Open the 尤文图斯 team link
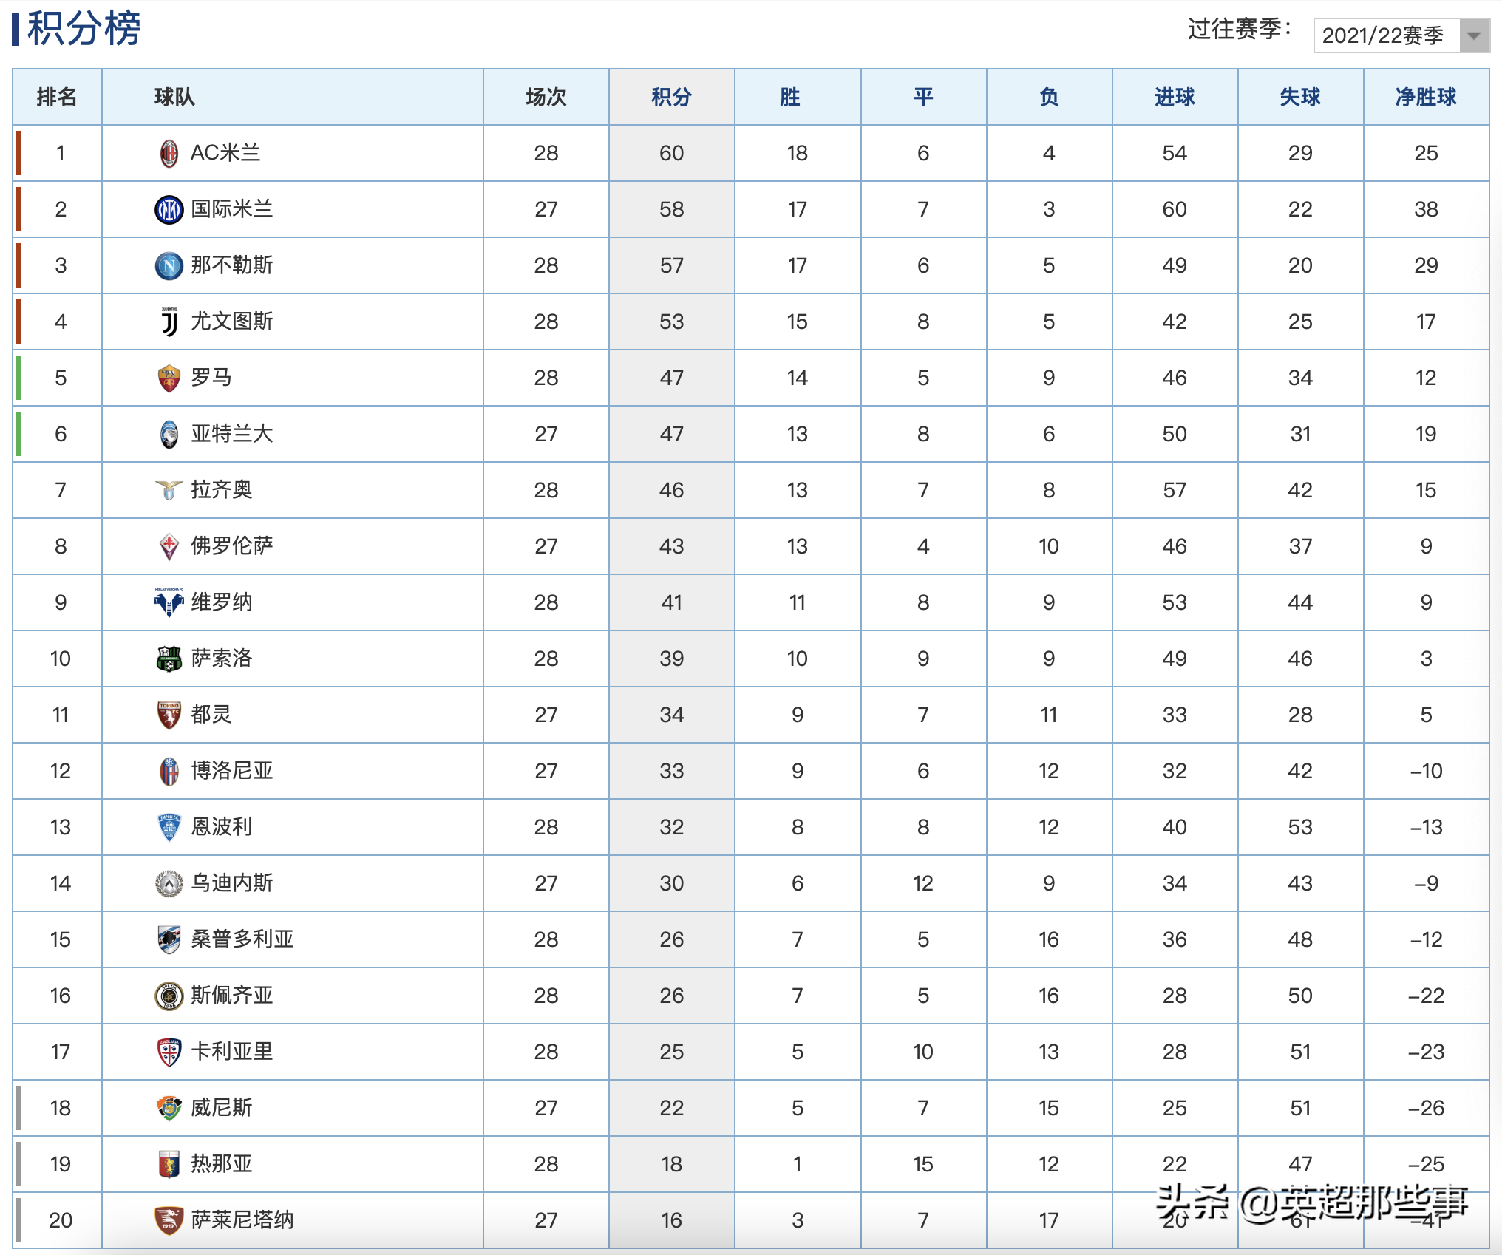1502x1255 pixels. pyautogui.click(x=232, y=322)
